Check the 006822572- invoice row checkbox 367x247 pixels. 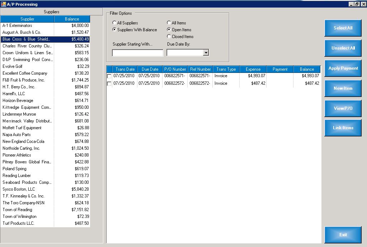[109, 84]
